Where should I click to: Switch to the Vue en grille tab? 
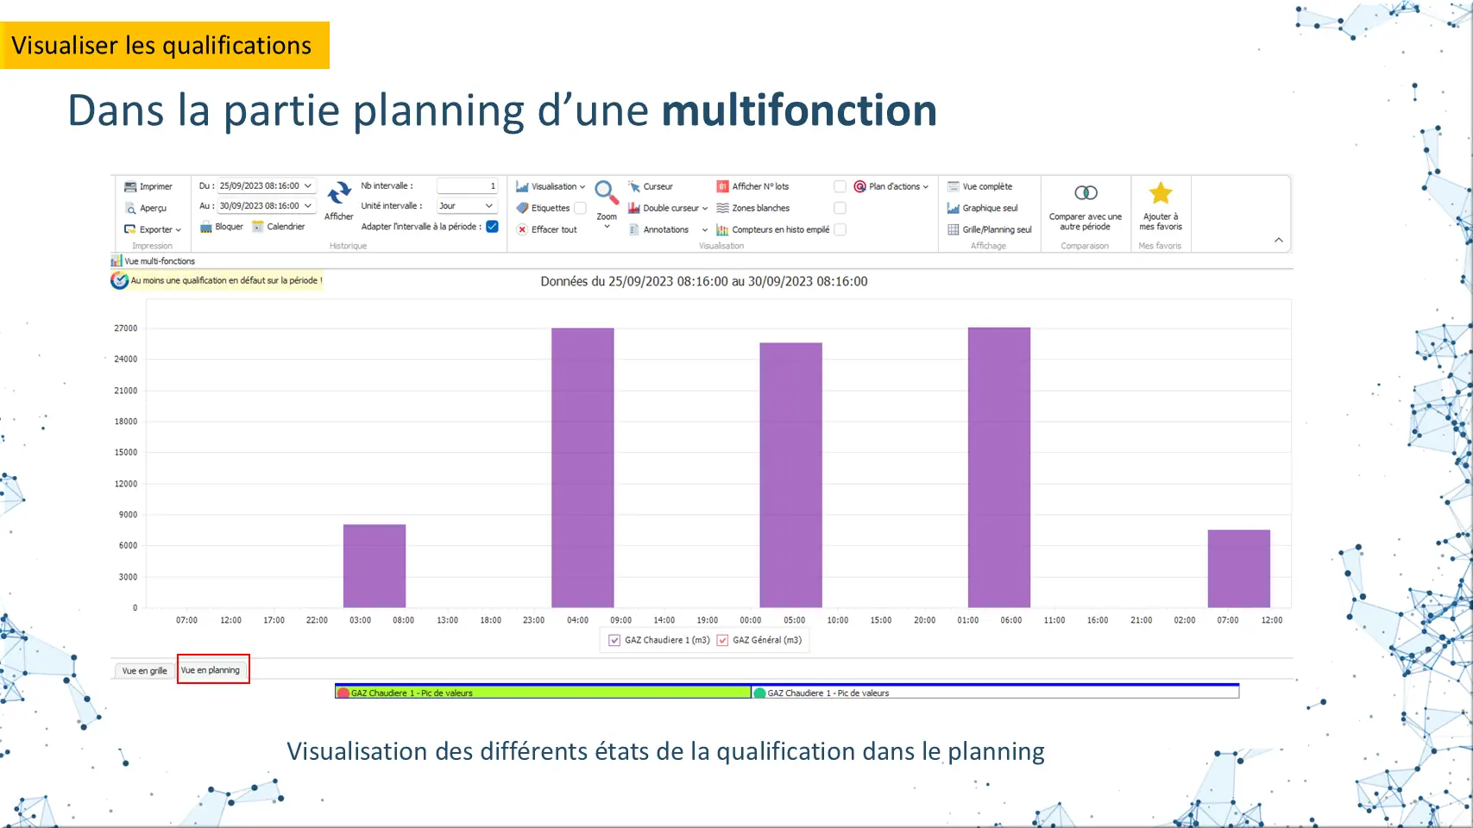pyautogui.click(x=144, y=671)
